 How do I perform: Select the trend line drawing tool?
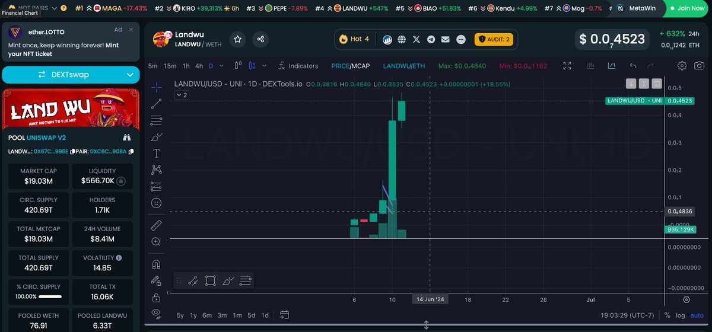[x=157, y=104]
